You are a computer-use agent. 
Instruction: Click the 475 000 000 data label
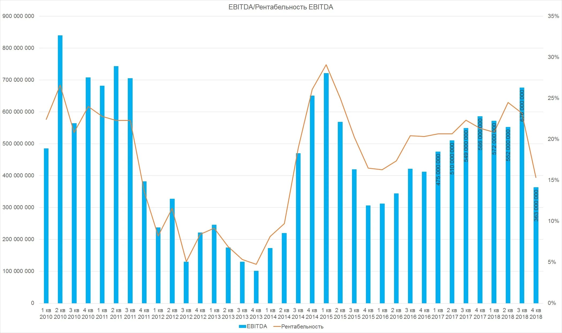coord(438,170)
